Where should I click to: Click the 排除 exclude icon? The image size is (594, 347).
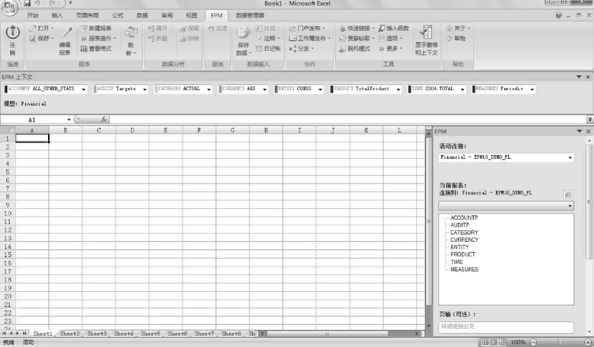coord(183,38)
